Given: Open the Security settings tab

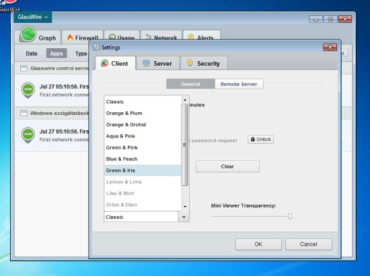Looking at the screenshot, I should (204, 63).
